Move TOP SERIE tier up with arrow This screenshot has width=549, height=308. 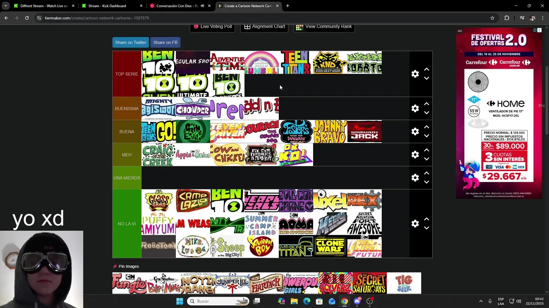point(426,69)
